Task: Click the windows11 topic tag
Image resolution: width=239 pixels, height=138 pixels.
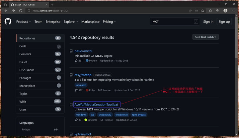Action: point(121,115)
